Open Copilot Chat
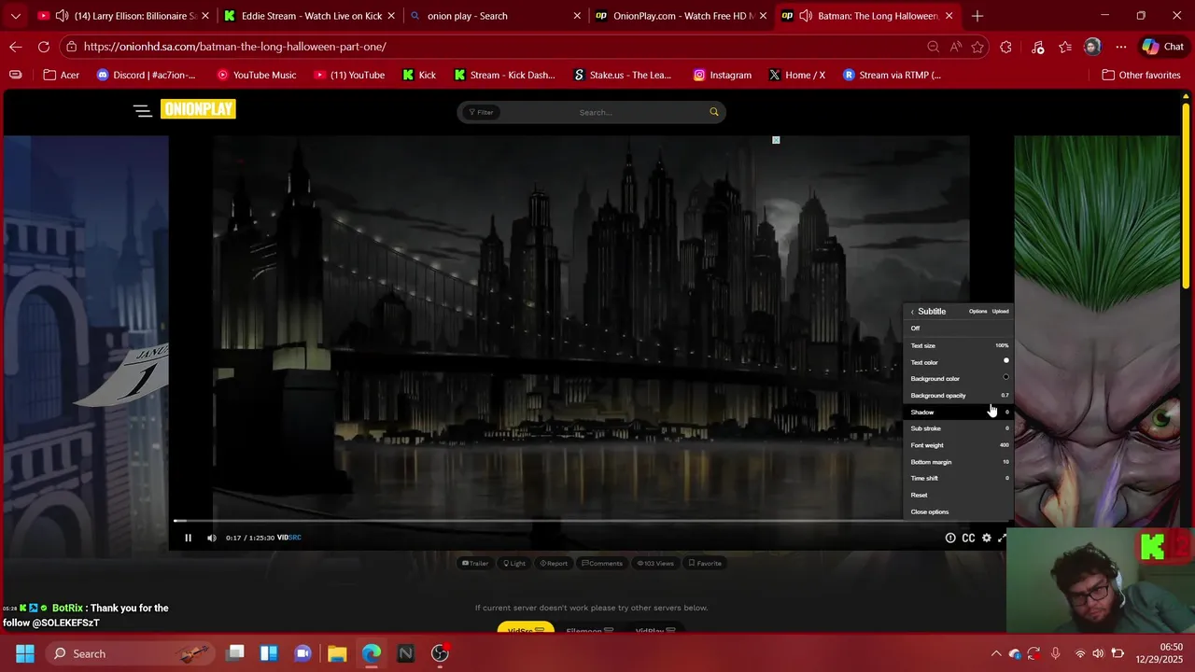 [x=1162, y=47]
